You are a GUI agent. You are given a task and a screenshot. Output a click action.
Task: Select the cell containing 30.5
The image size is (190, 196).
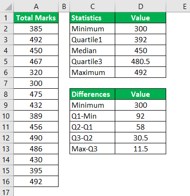click(x=140, y=138)
